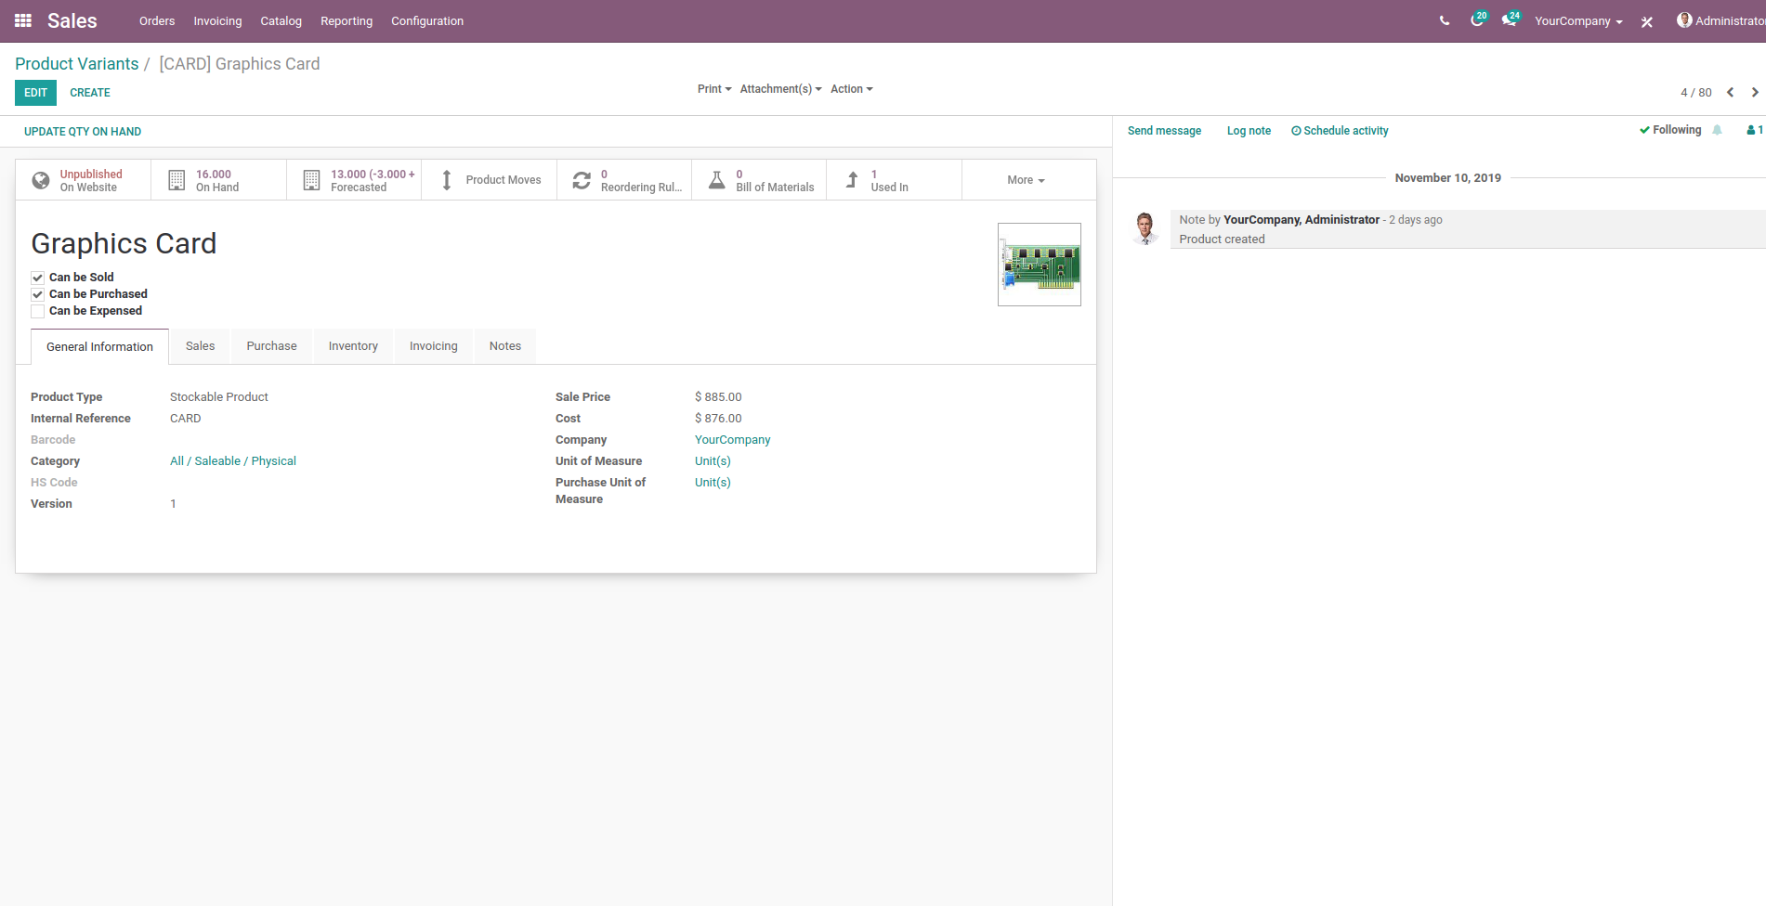Open the Used In smart button
1766x906 pixels.
coord(851,179)
